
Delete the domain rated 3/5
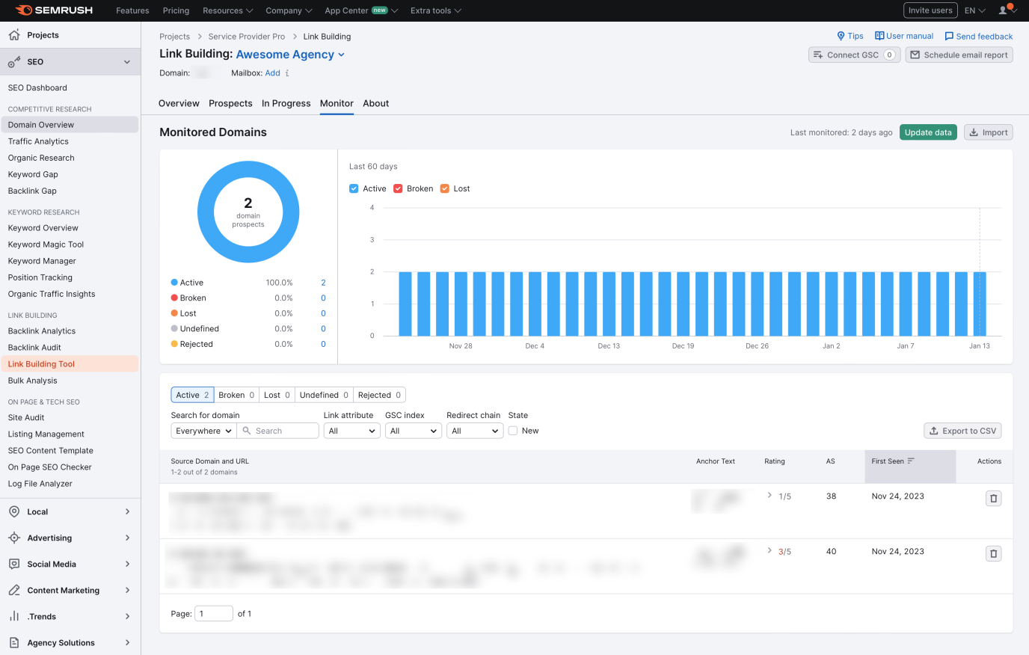coord(993,553)
